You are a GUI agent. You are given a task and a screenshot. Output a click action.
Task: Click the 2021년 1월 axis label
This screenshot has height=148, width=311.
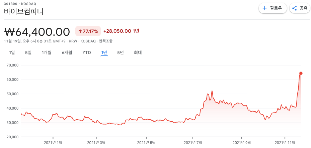tap(53, 142)
